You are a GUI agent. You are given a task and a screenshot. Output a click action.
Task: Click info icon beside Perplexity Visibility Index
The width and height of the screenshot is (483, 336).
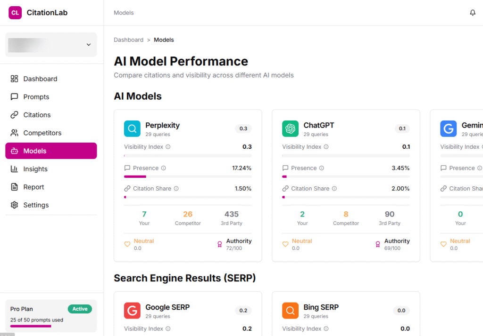click(168, 147)
